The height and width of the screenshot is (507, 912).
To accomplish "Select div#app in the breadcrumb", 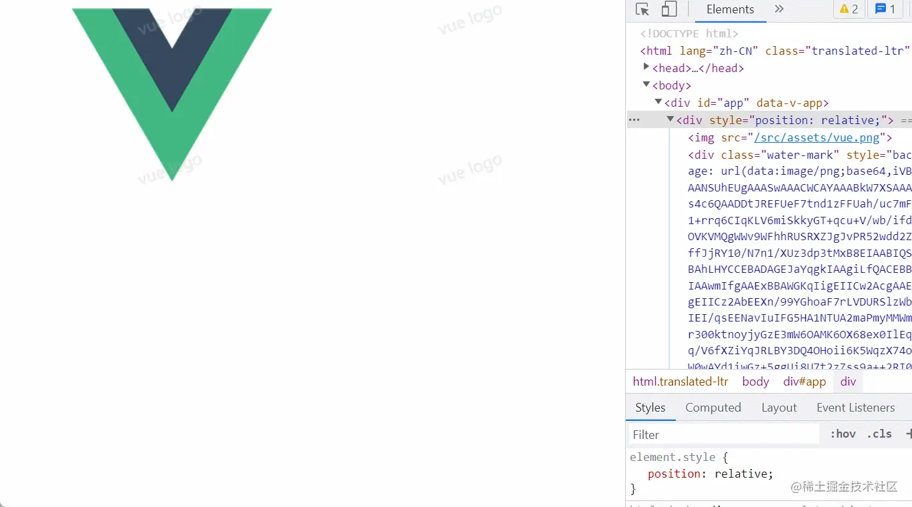I will [x=805, y=382].
